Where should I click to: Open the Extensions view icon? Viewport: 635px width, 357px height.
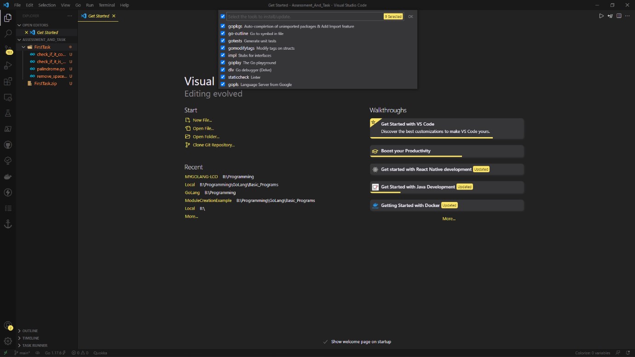point(8,81)
